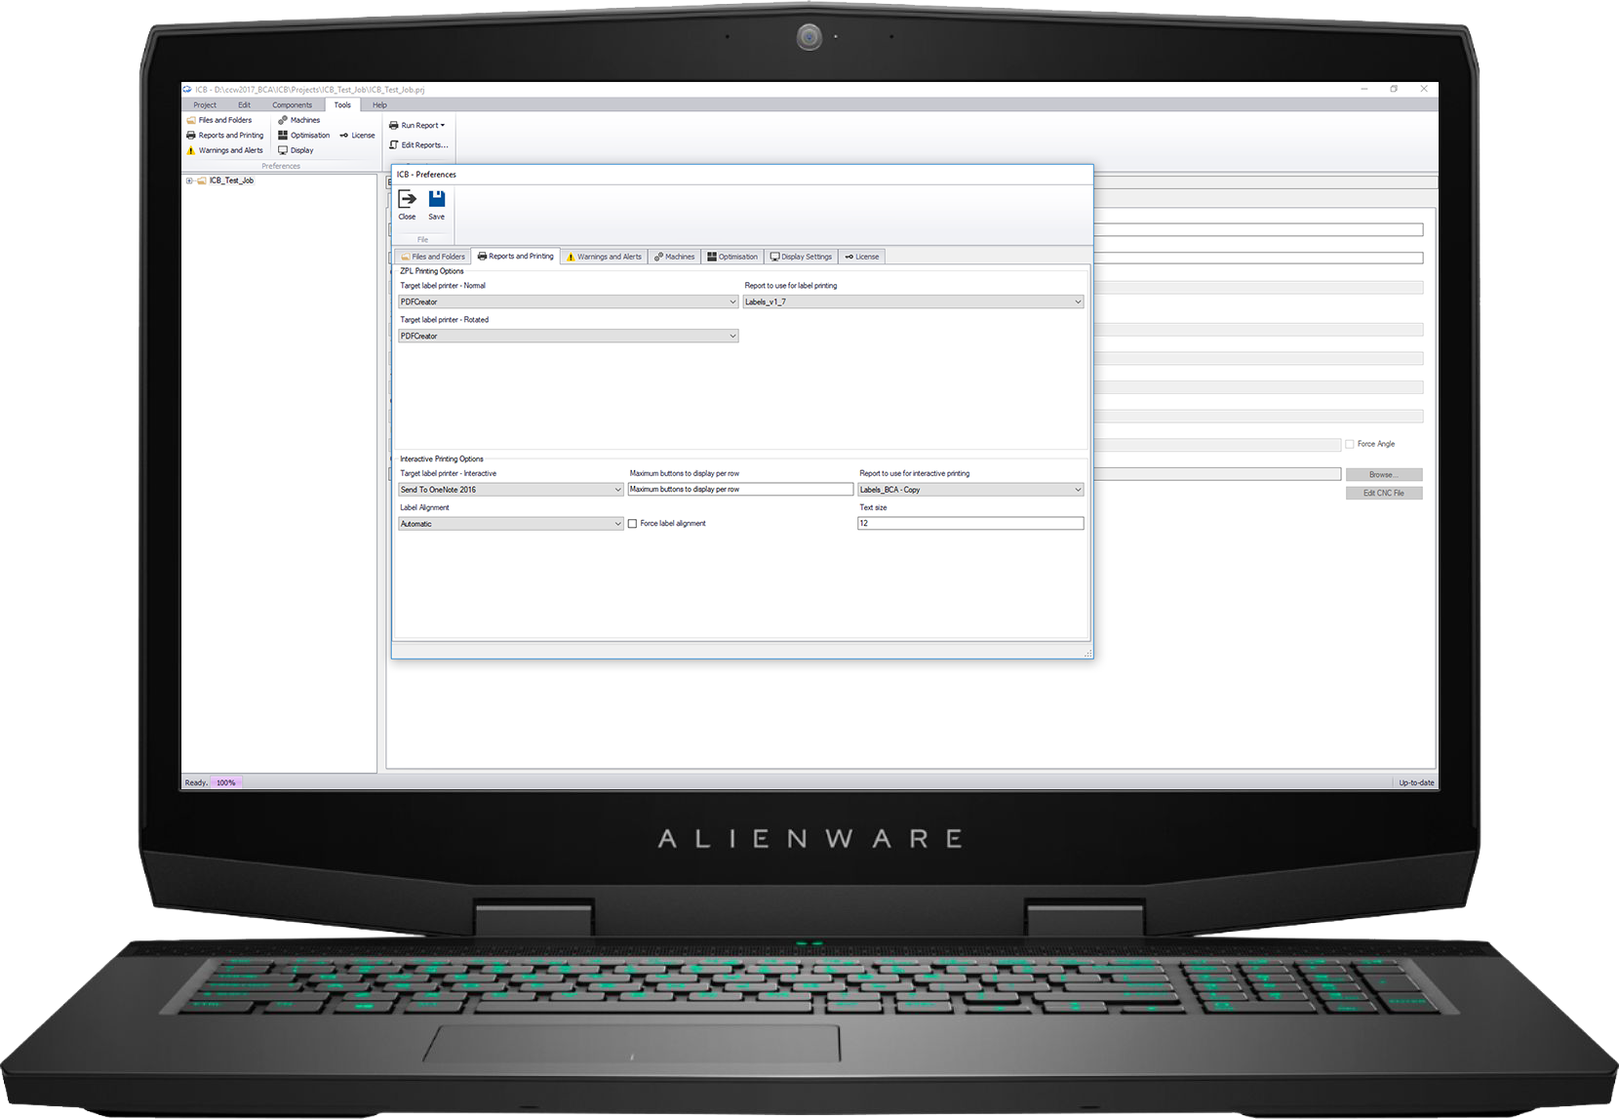Screen dimensions: 1619x1119
Task: Click the Browse button in main window
Action: coord(1384,474)
